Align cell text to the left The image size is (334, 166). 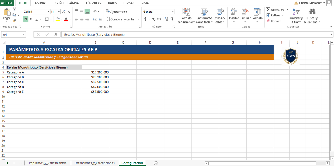76,19
